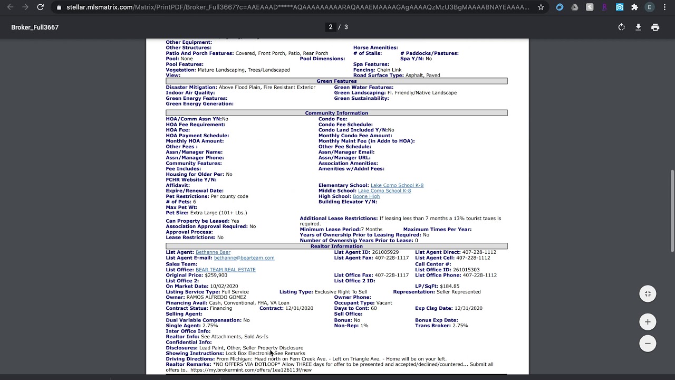This screenshot has height=380, width=675.
Task: Click the address bar URL
Action: click(x=298, y=7)
